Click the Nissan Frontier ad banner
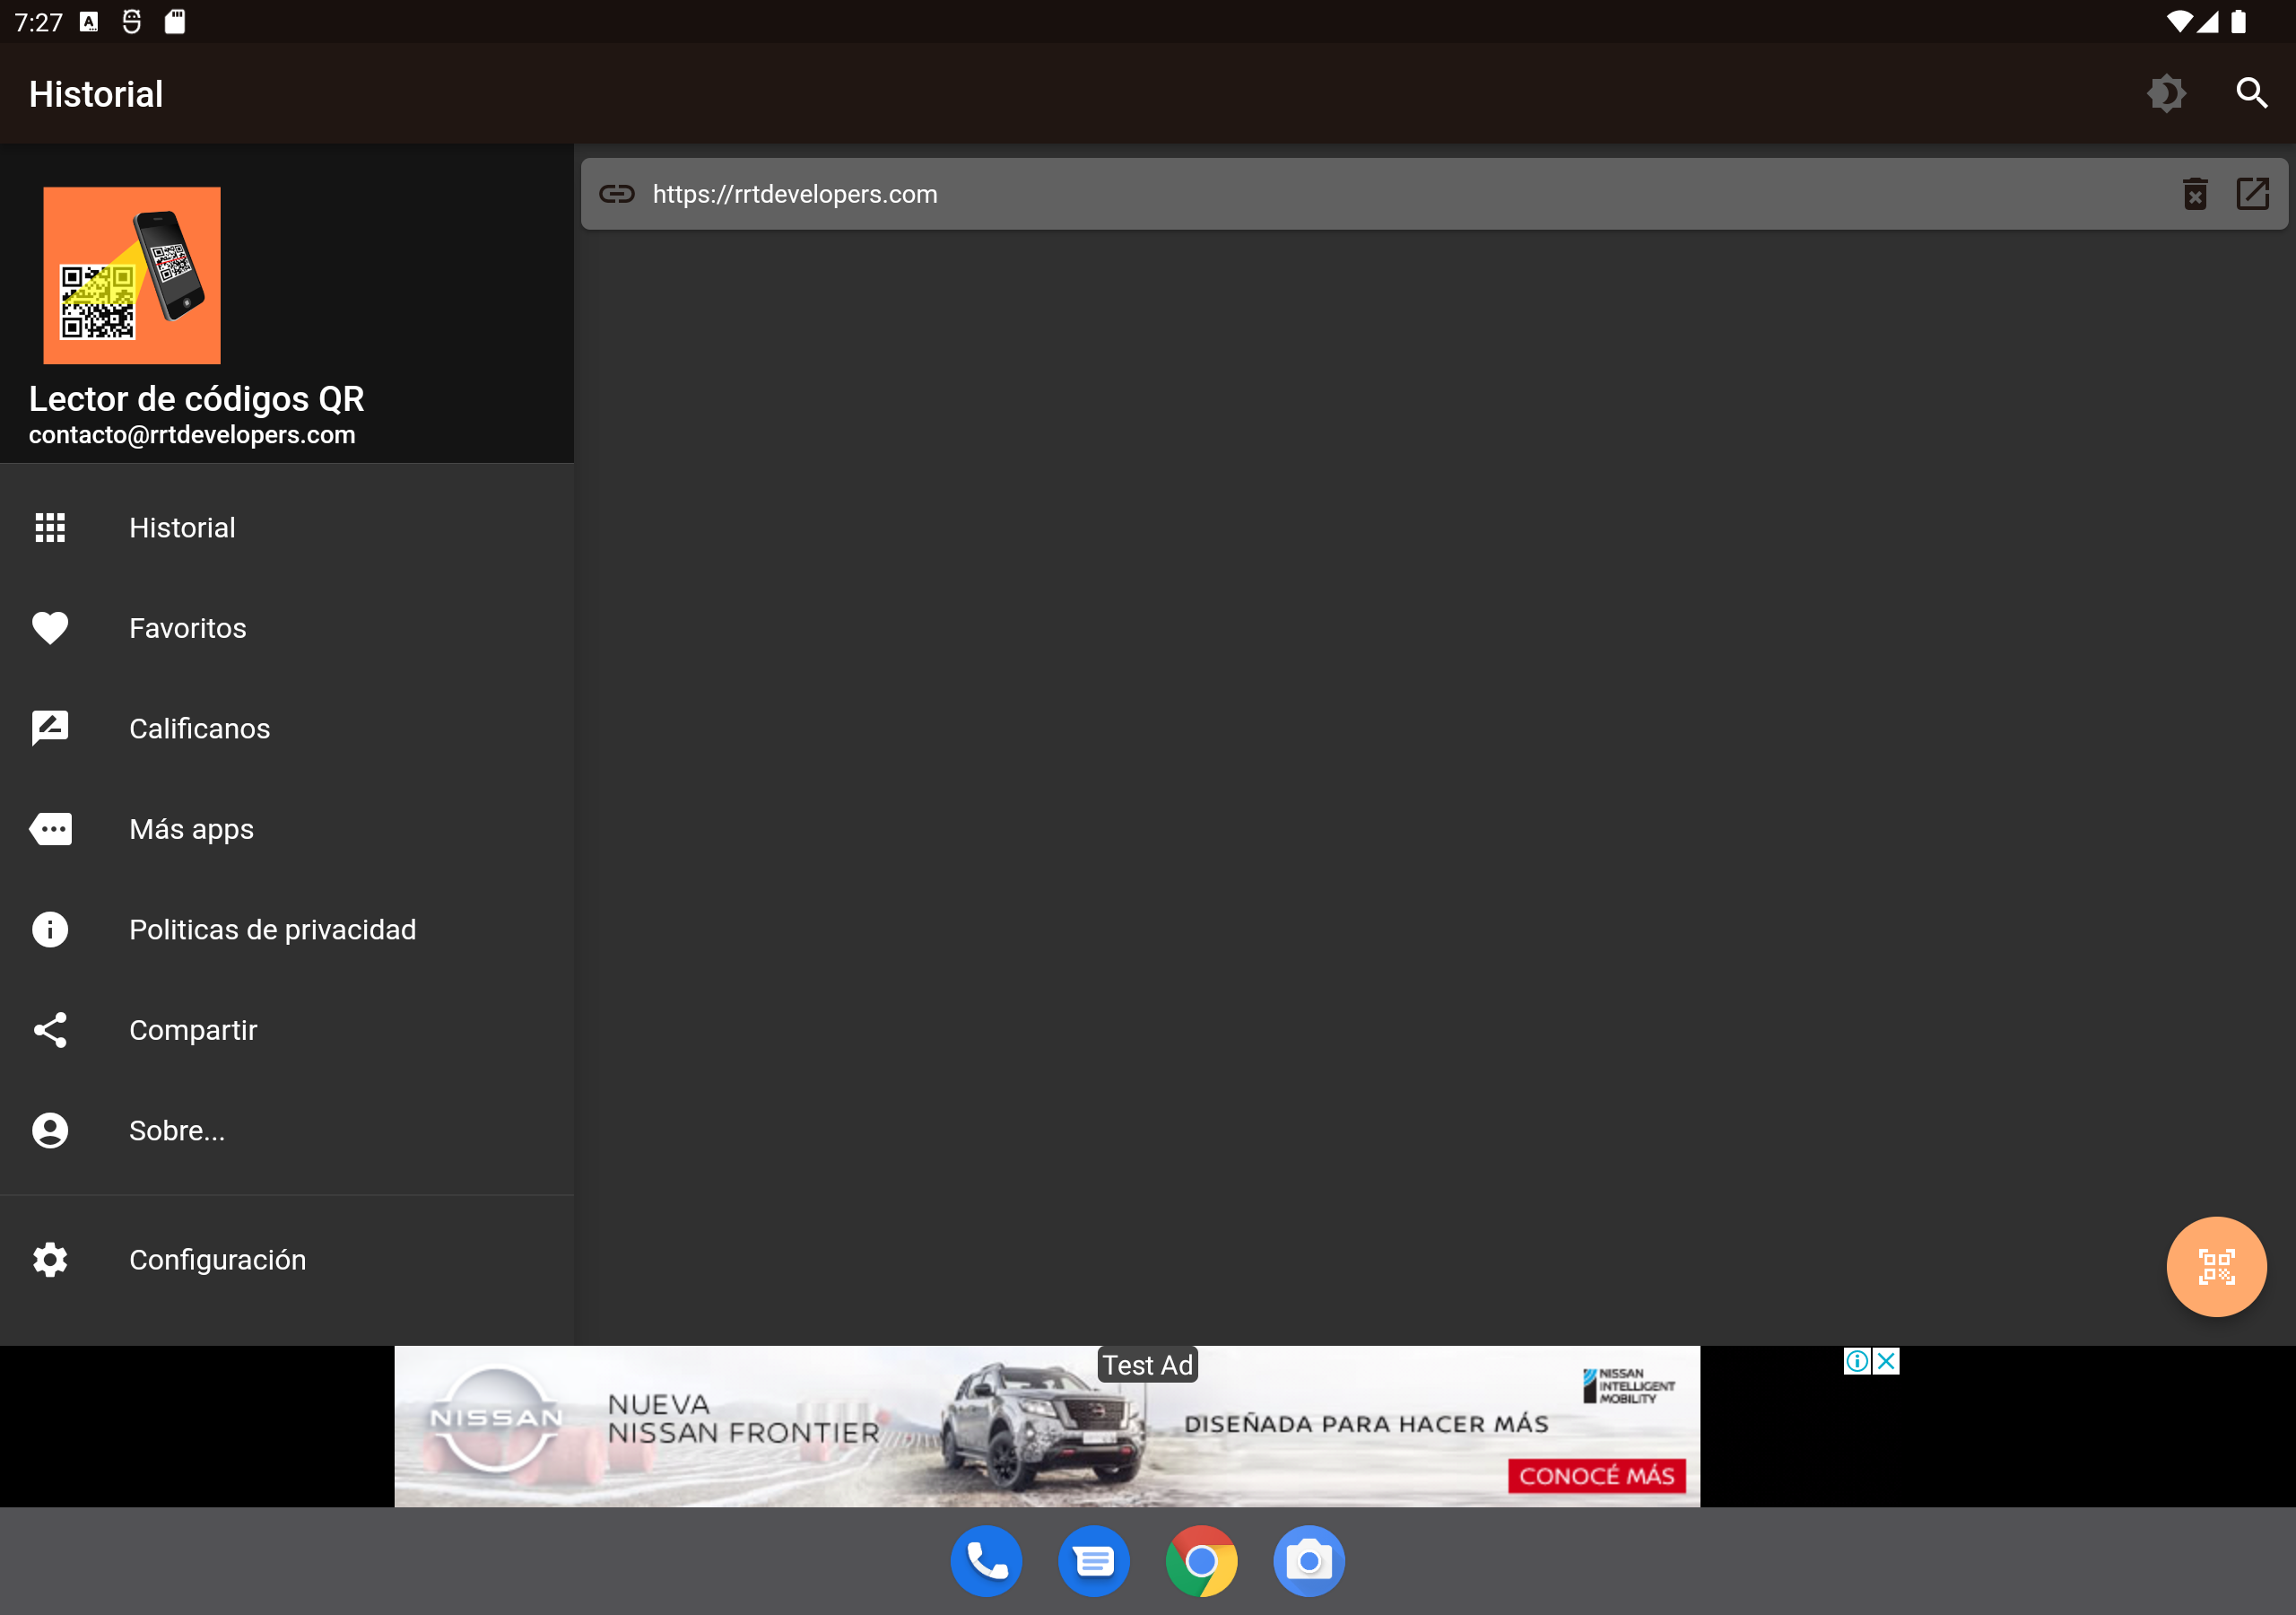The height and width of the screenshot is (1615, 2296). click(1047, 1426)
